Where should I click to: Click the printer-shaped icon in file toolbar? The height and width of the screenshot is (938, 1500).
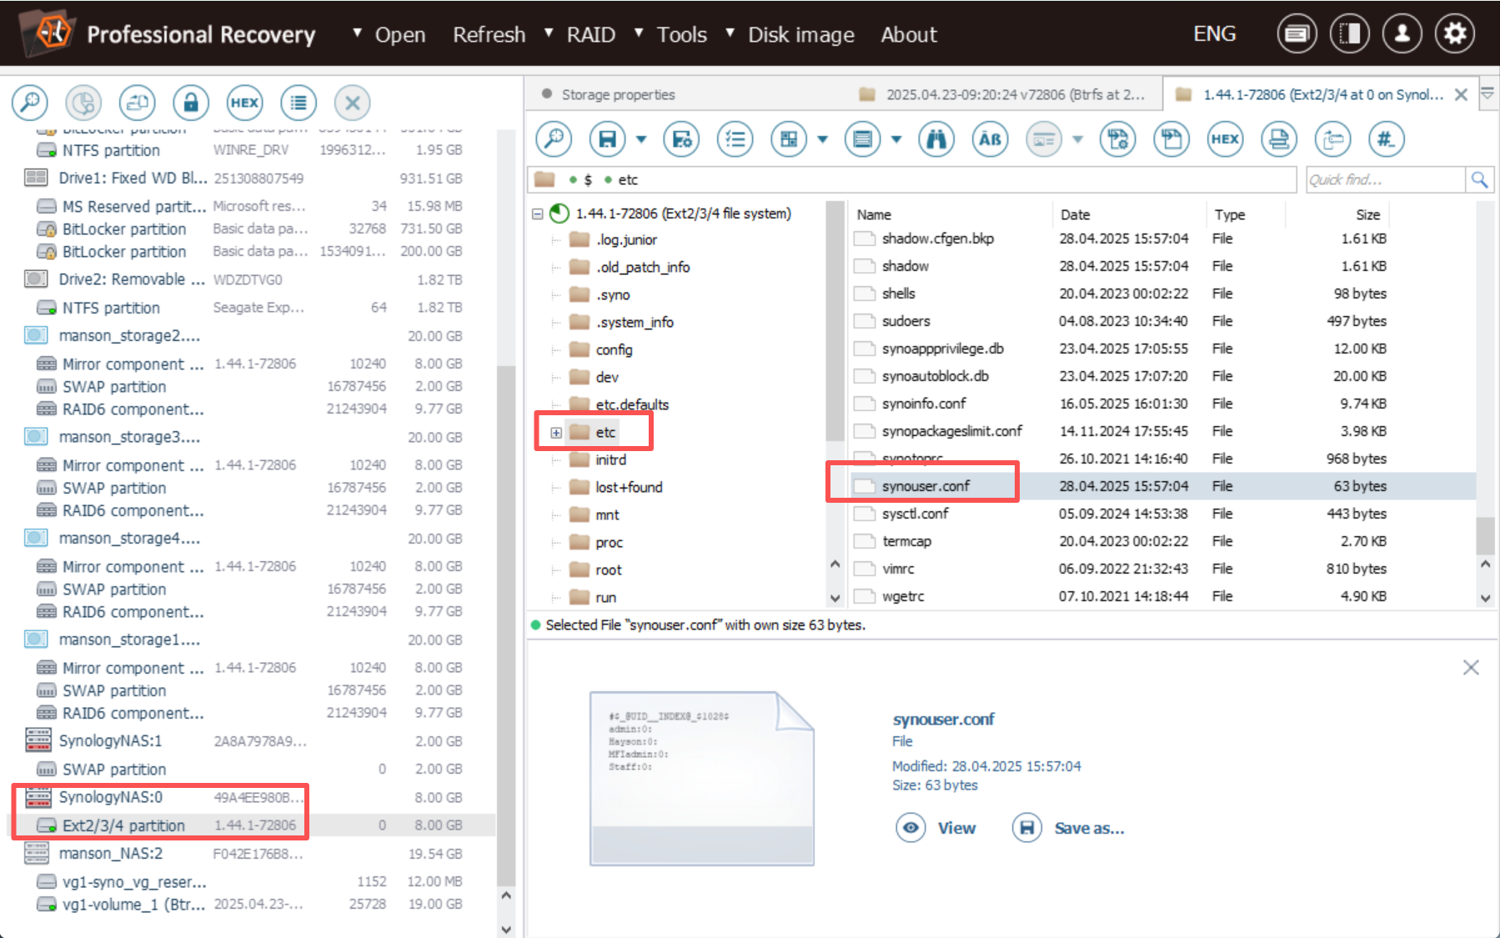click(1278, 139)
